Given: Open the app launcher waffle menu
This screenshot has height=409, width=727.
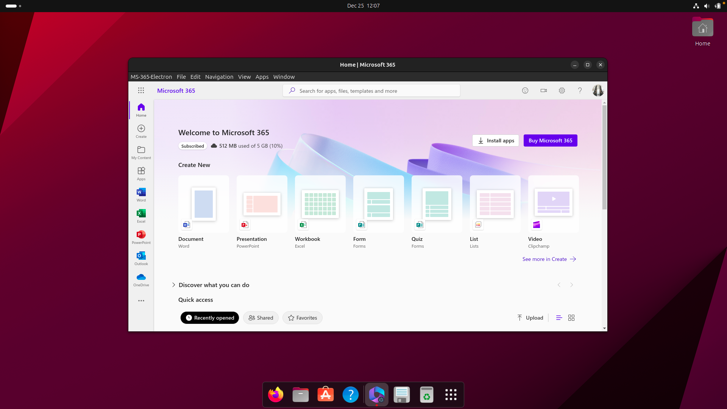Looking at the screenshot, I should point(141,91).
